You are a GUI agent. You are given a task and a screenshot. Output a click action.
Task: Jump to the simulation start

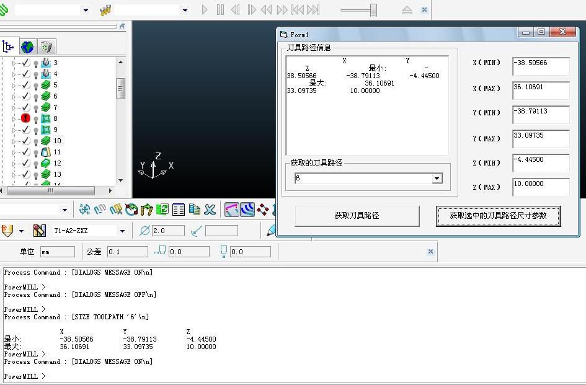pyautogui.click(x=298, y=10)
